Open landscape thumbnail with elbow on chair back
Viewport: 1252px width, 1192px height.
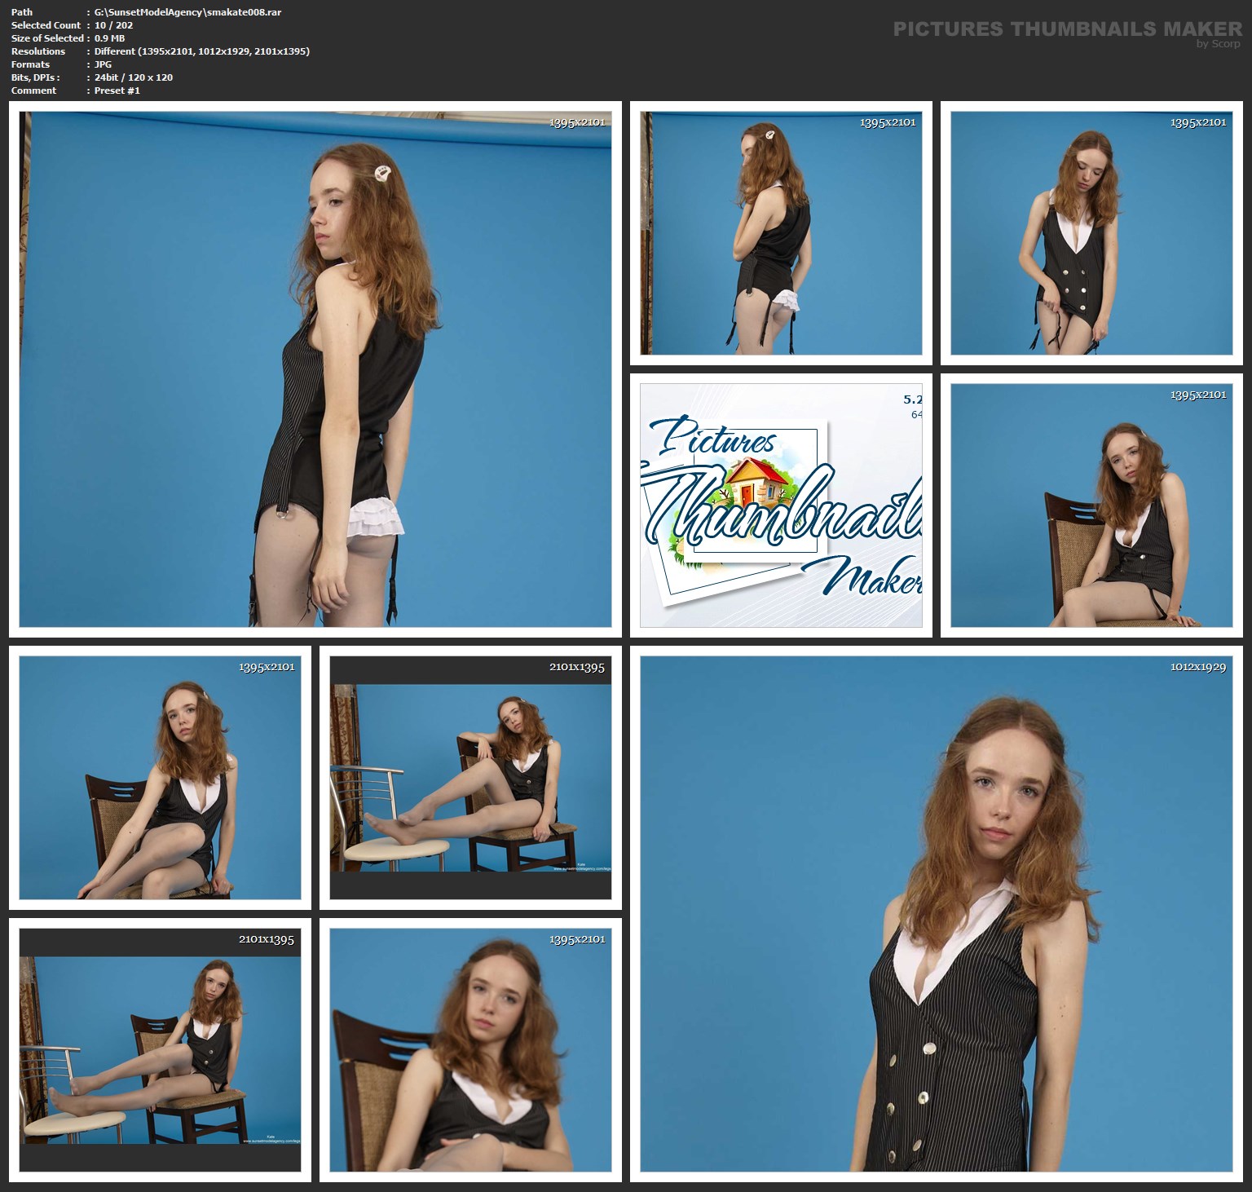click(469, 778)
